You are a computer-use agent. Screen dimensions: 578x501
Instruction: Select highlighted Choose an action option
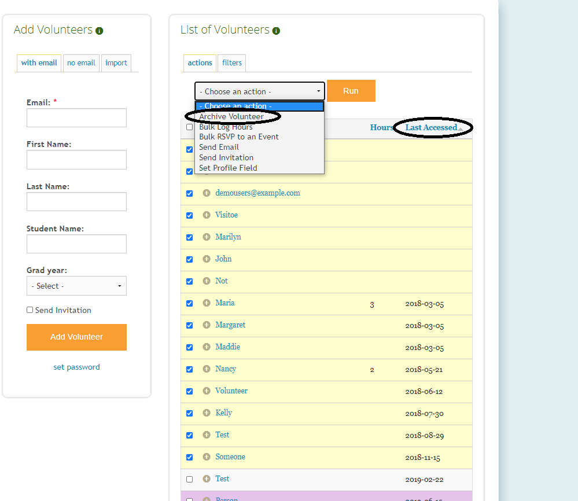[x=260, y=106]
